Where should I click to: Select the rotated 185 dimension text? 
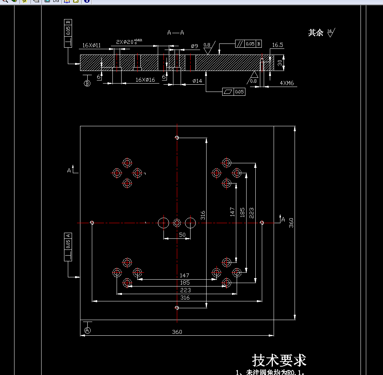point(242,212)
